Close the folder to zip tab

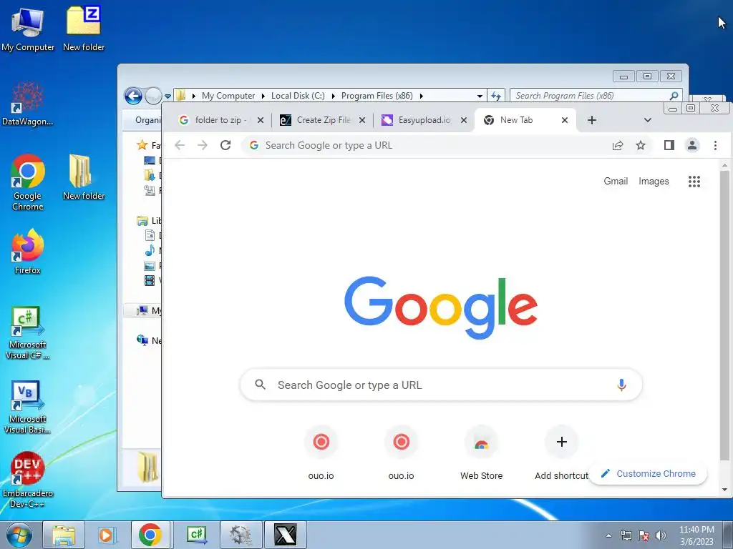(261, 120)
